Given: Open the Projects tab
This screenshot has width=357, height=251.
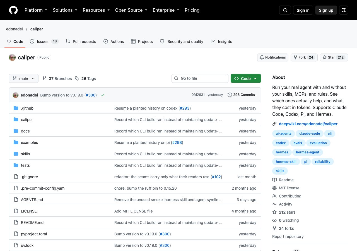Looking at the screenshot, I should pos(142,41).
